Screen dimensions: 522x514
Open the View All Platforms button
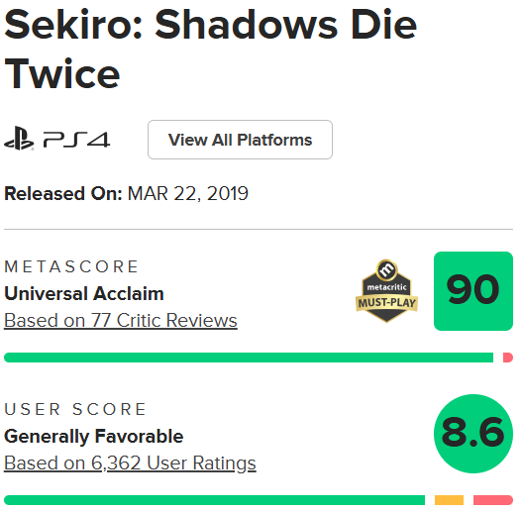coord(240,140)
